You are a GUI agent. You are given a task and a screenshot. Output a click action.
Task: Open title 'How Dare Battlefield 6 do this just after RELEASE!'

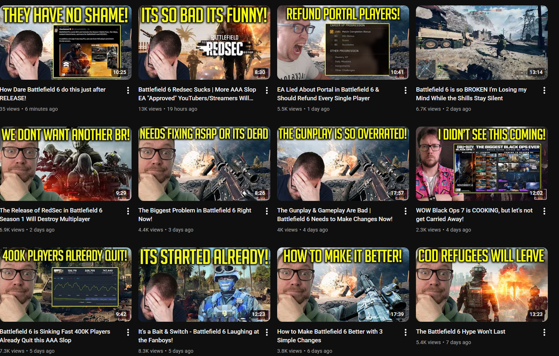(x=53, y=94)
